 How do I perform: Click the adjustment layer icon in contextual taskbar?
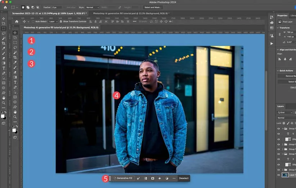click(167, 178)
